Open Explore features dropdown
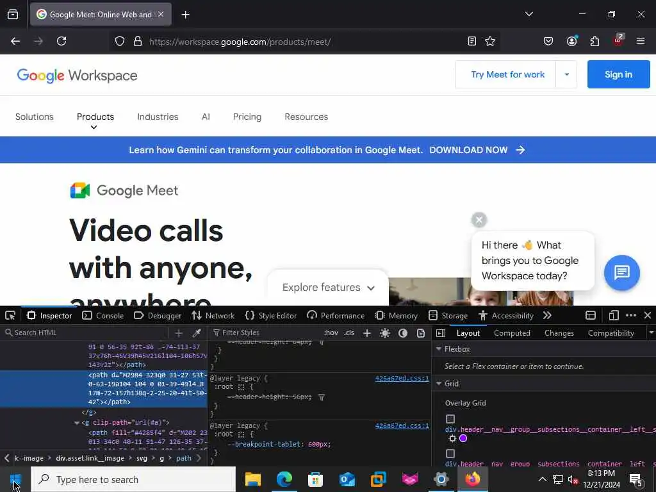 (329, 288)
